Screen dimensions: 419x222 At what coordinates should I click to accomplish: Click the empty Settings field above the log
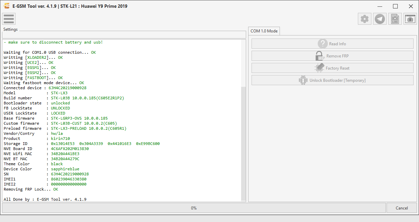pos(124,35)
